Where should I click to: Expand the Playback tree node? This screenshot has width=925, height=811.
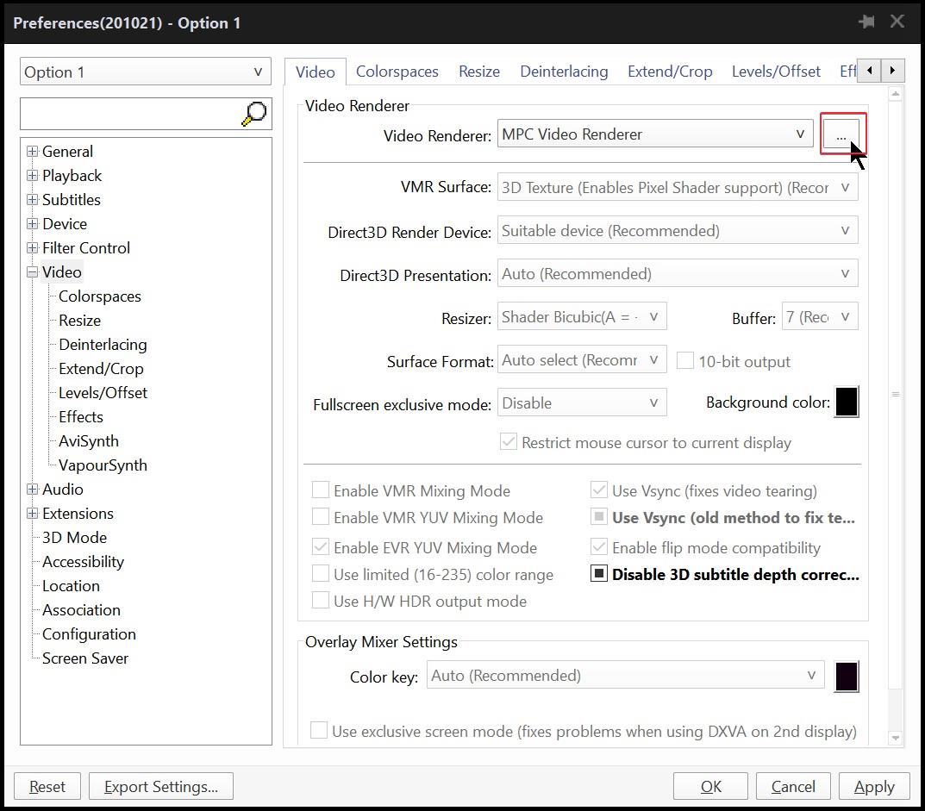point(33,176)
